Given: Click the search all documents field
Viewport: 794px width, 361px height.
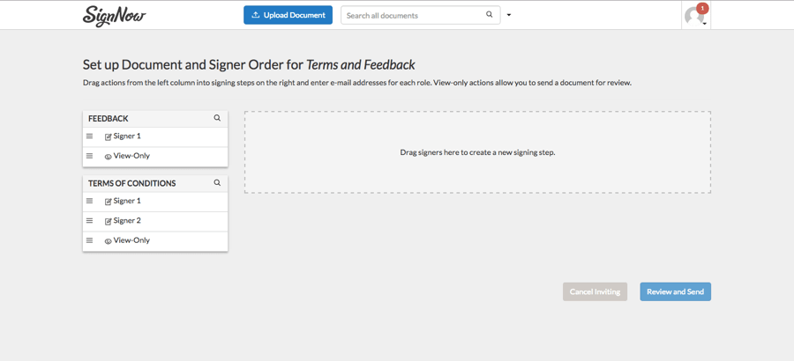Looking at the screenshot, I should [413, 15].
